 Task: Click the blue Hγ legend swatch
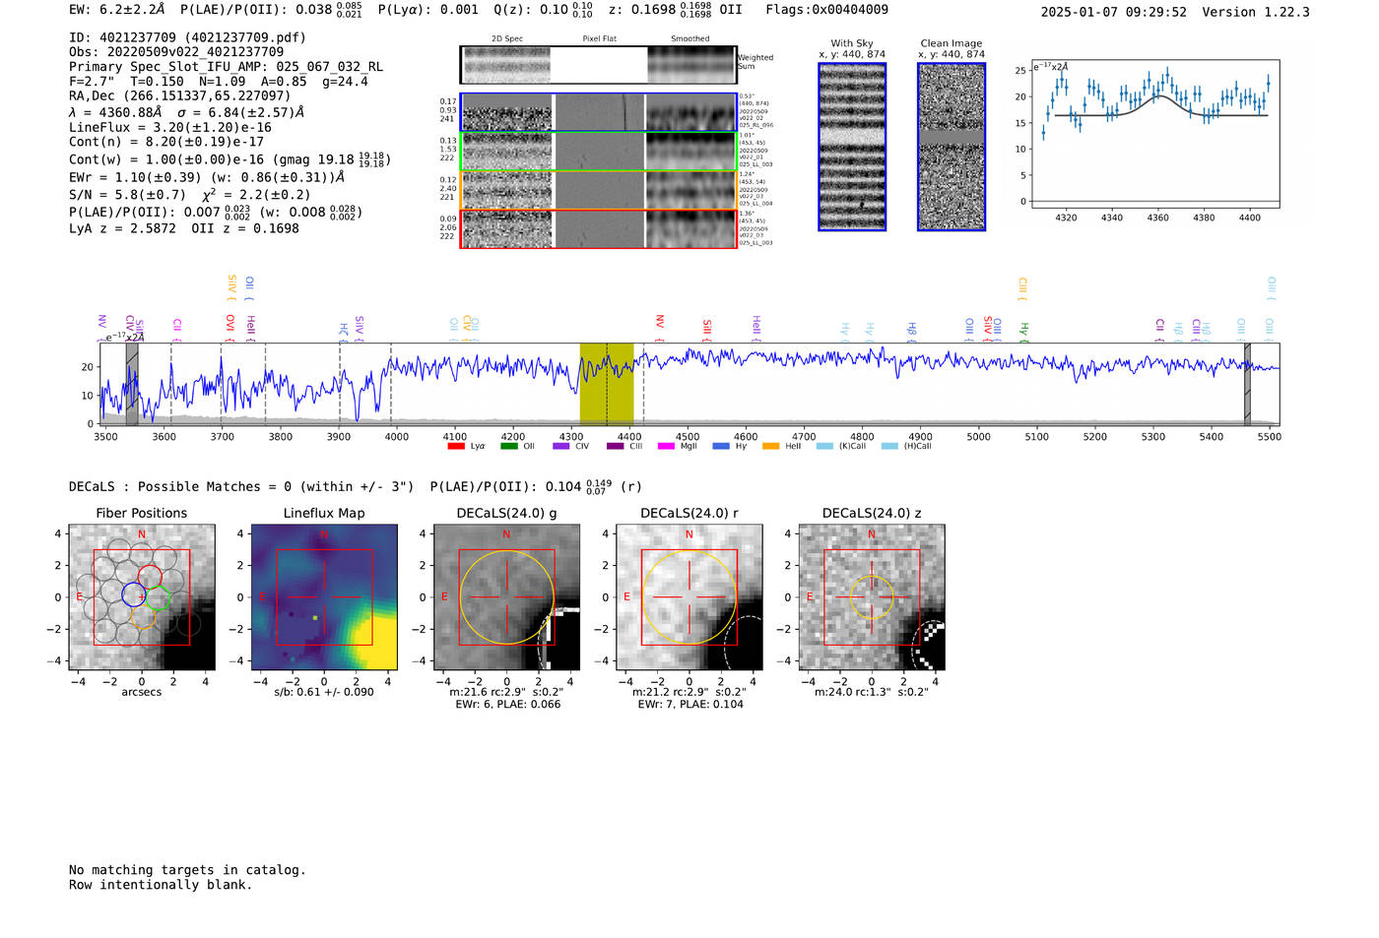tap(721, 446)
